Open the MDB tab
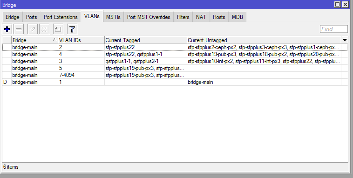Screen dimensions: 353x178 [x=238, y=17]
